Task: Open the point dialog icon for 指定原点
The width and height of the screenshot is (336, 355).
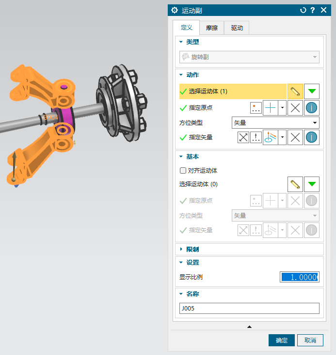Action: [x=256, y=108]
